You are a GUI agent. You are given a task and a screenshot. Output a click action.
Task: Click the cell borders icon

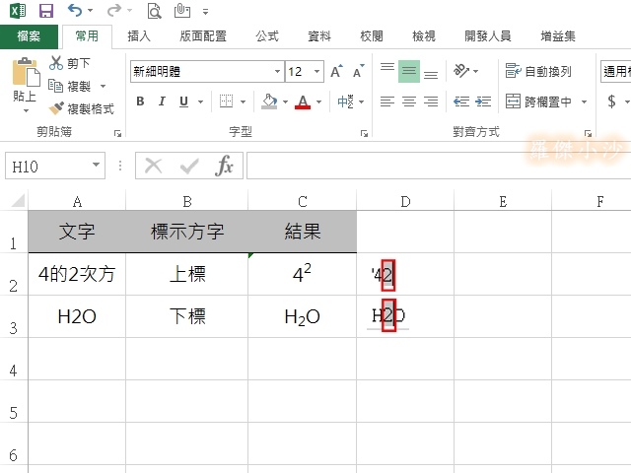click(x=226, y=101)
